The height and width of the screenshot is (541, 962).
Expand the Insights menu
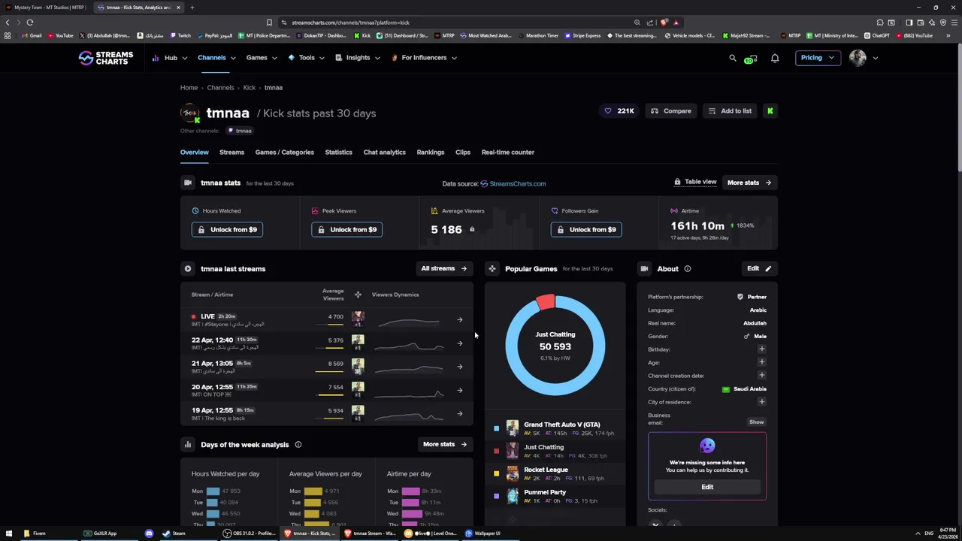[x=358, y=58]
